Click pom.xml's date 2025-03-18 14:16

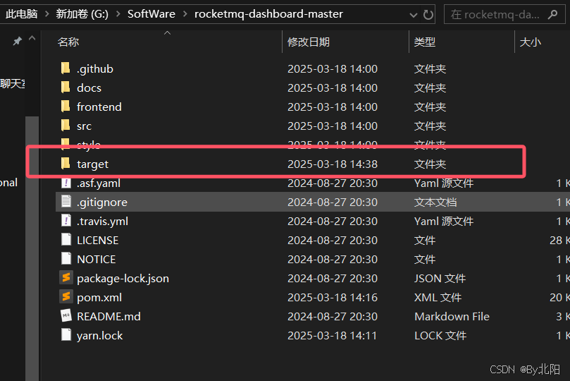333,297
